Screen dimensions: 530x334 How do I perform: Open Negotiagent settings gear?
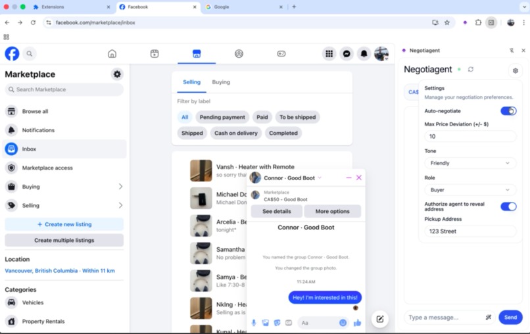click(x=515, y=70)
